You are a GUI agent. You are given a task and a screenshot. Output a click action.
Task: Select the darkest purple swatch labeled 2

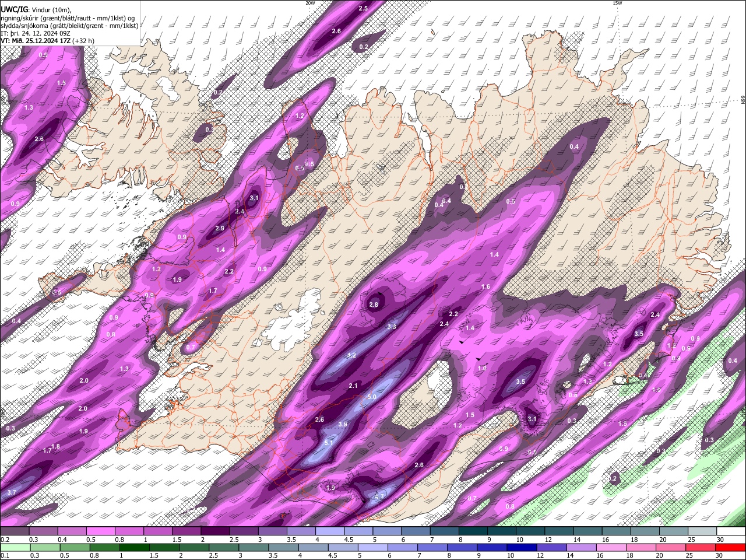click(x=214, y=531)
